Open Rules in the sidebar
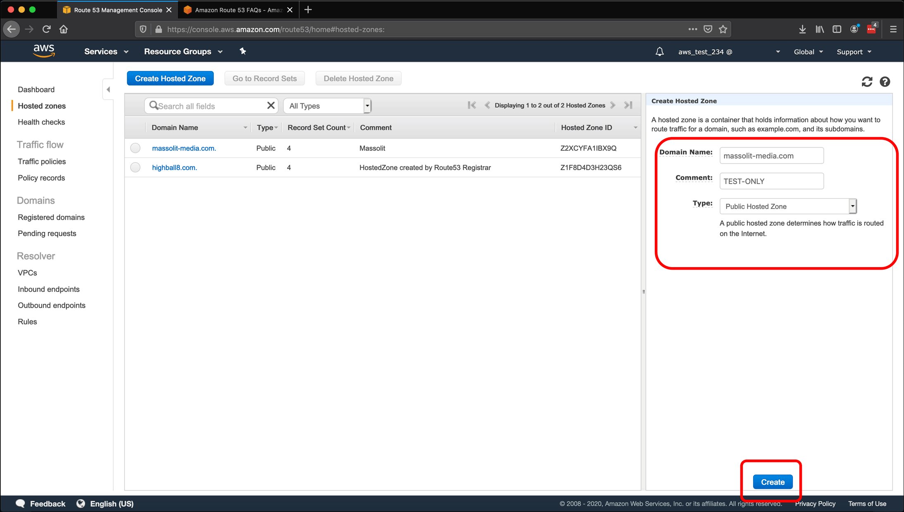Screen dimensions: 904x512 (27, 322)
